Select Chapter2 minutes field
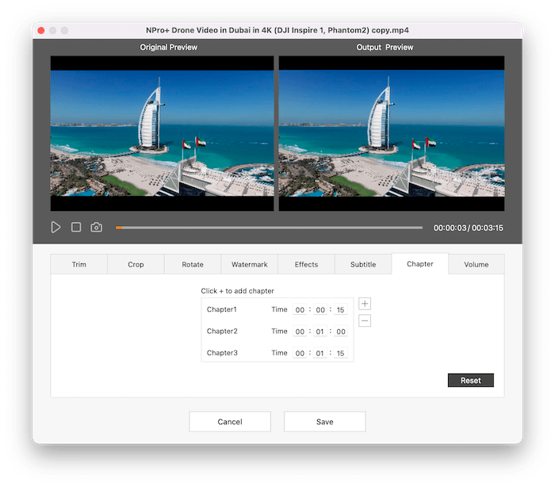The width and height of the screenshot is (555, 487). 320,332
